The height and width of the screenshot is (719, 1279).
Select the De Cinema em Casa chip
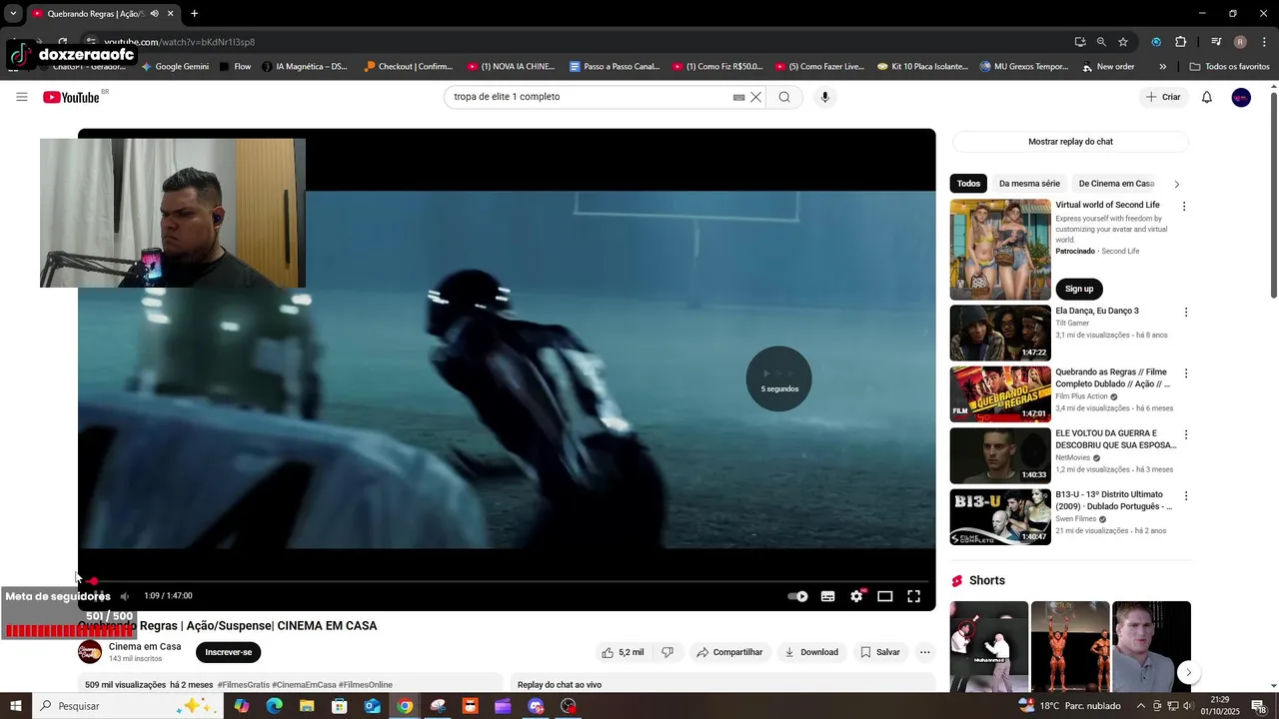click(x=1116, y=184)
